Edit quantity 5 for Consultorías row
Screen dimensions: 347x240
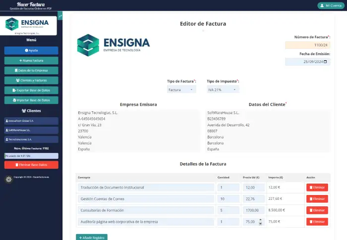(229, 210)
